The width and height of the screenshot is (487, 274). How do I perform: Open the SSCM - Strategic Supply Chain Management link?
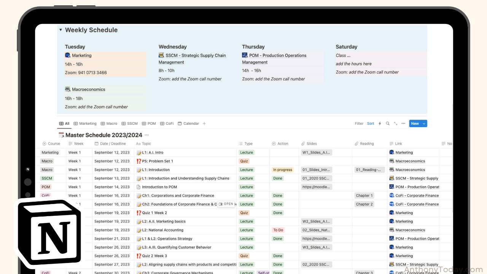(x=195, y=55)
